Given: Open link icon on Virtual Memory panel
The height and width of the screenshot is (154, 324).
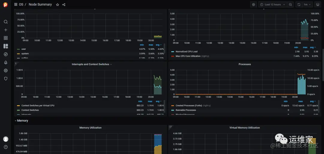Looking at the screenshot, I should (170, 127).
